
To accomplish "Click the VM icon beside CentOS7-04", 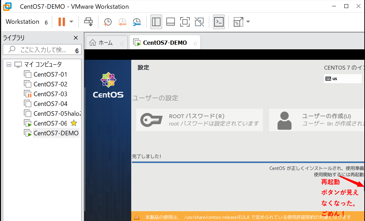I will tap(27, 104).
